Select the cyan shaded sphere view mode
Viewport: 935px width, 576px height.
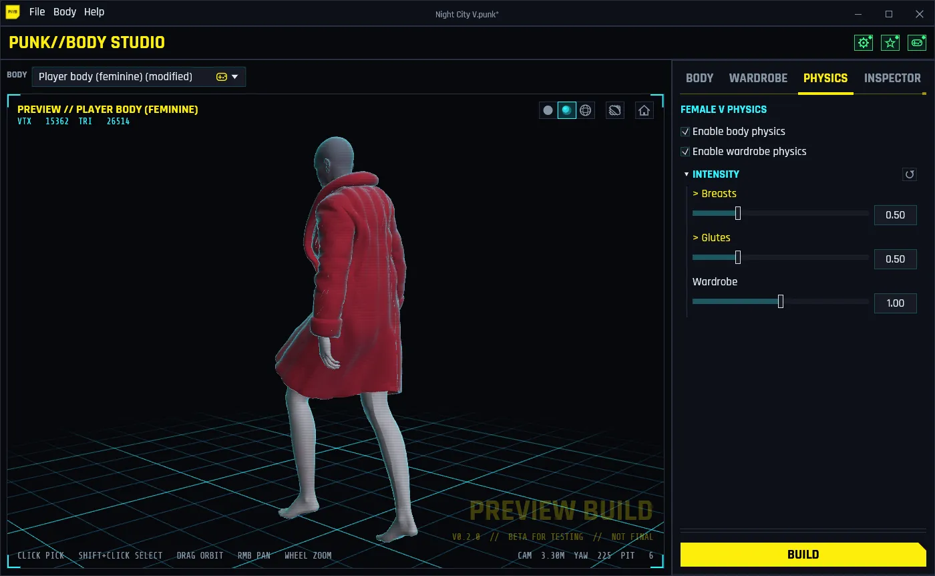[567, 110]
